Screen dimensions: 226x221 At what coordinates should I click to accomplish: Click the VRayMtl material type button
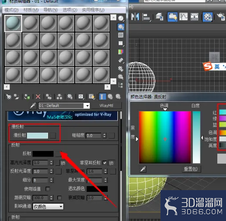point(106,106)
